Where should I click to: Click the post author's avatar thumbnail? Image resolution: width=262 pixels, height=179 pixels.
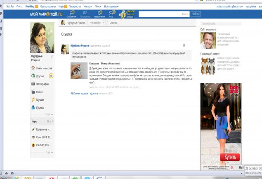65,49
